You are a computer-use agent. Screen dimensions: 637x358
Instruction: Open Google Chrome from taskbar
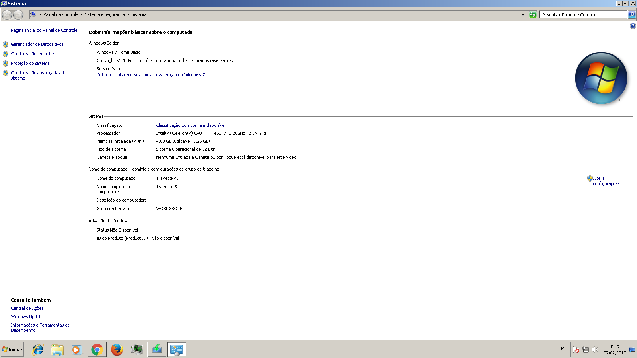[x=97, y=350]
